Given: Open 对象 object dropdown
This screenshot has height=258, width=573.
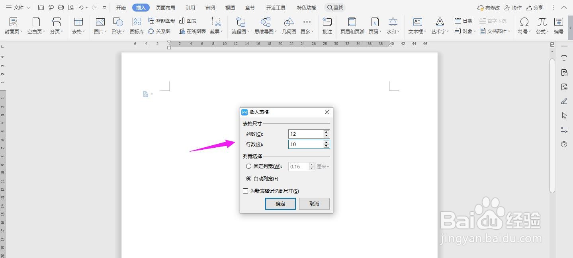Looking at the screenshot, I should pyautogui.click(x=465, y=31).
